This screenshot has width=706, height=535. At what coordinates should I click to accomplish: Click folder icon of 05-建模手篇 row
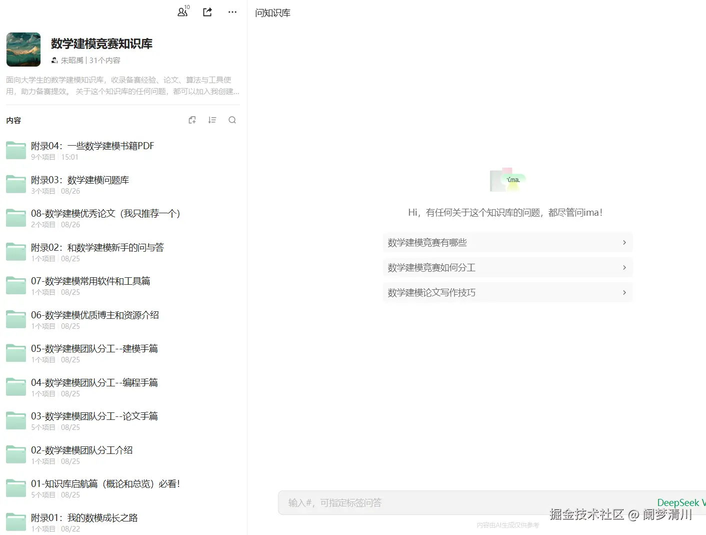(16, 353)
